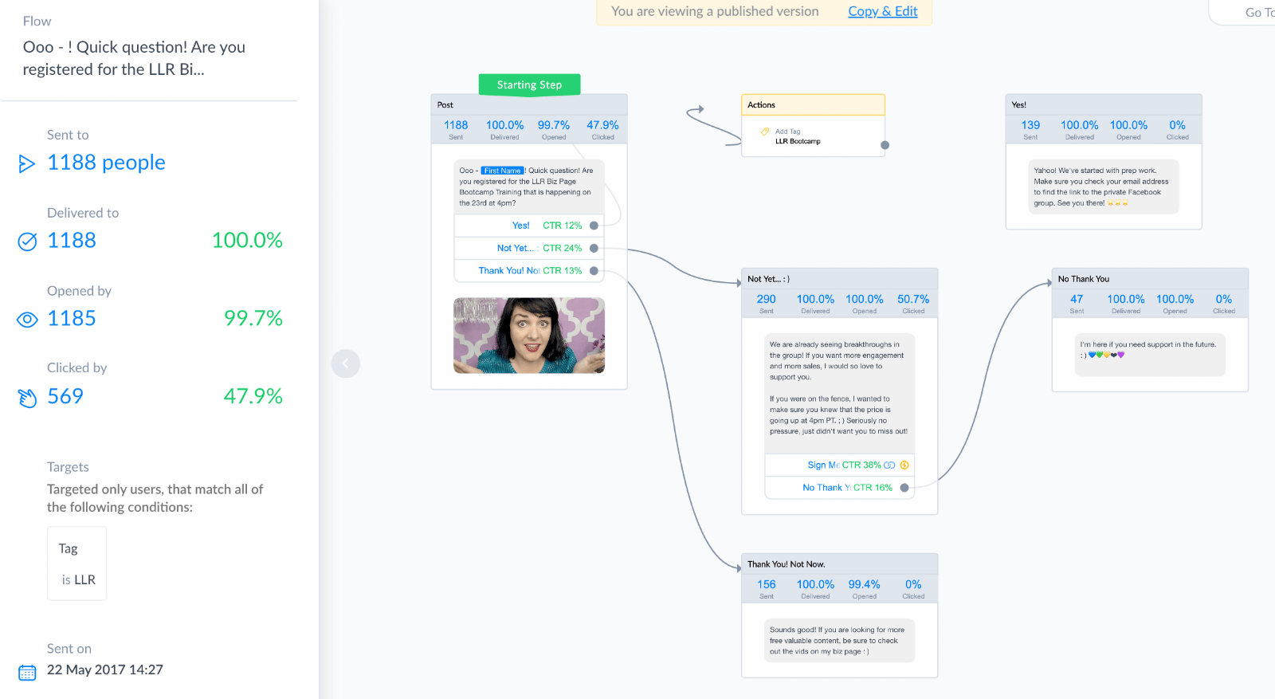
Task: Click the Actions card header
Action: (x=813, y=105)
